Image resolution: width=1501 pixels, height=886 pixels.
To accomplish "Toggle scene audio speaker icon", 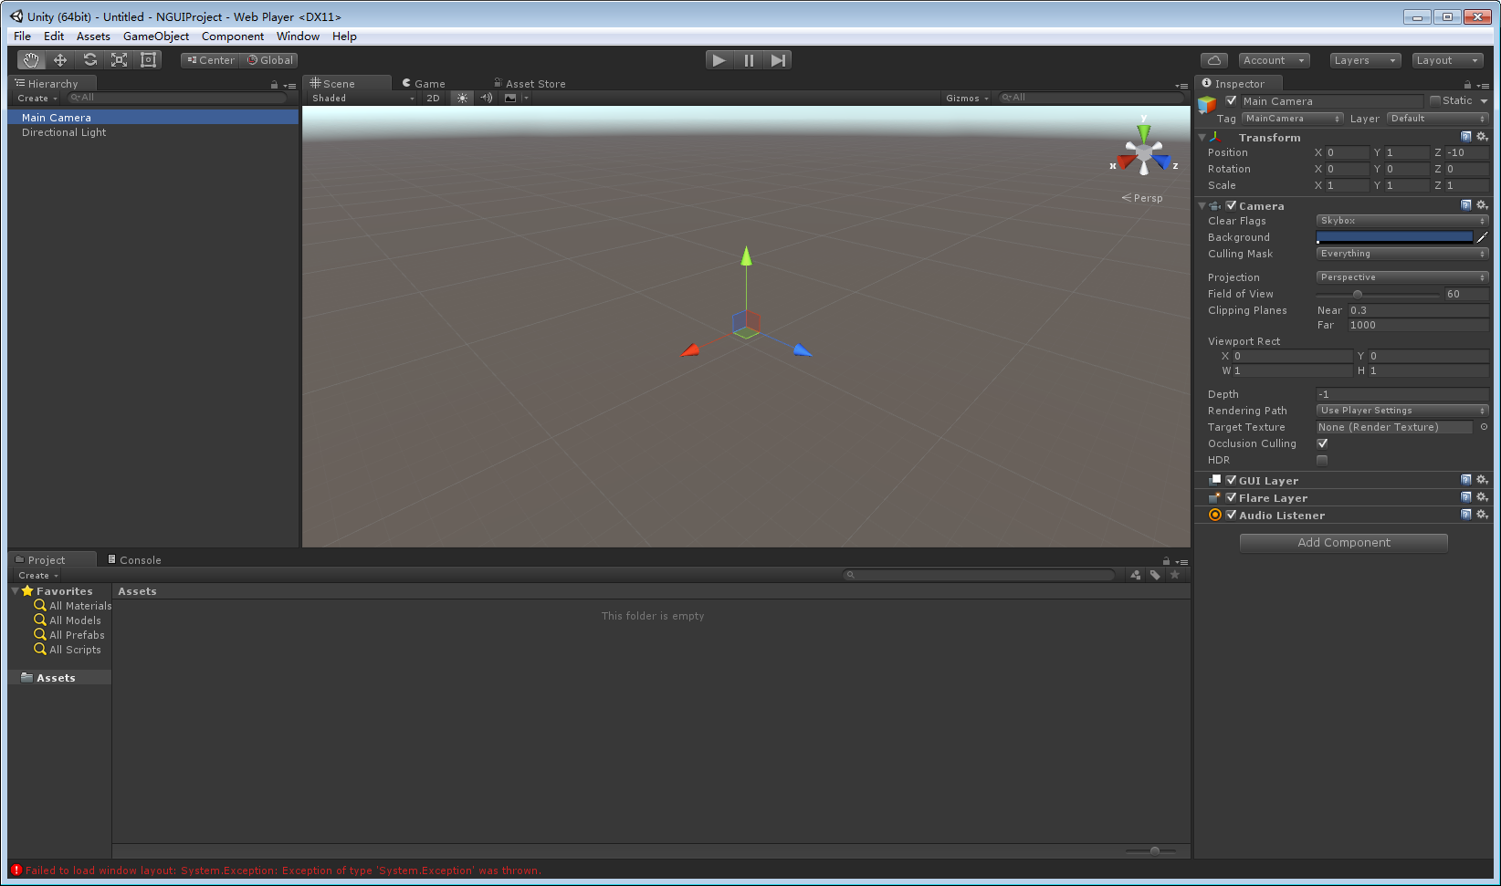I will pos(487,99).
